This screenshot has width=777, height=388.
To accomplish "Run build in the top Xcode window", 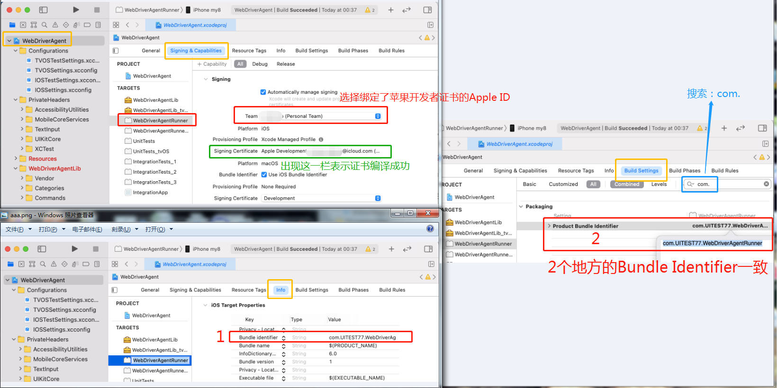I will click(x=76, y=9).
